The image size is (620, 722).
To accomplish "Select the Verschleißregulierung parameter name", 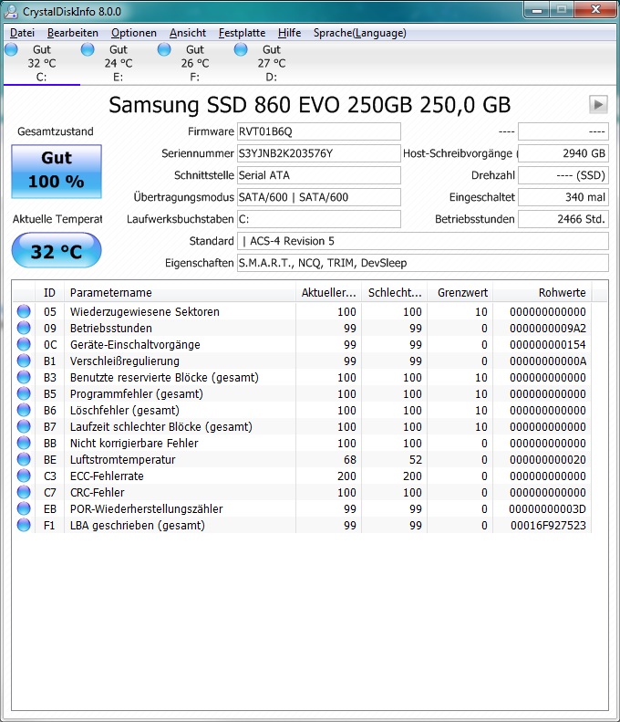I will [x=125, y=361].
